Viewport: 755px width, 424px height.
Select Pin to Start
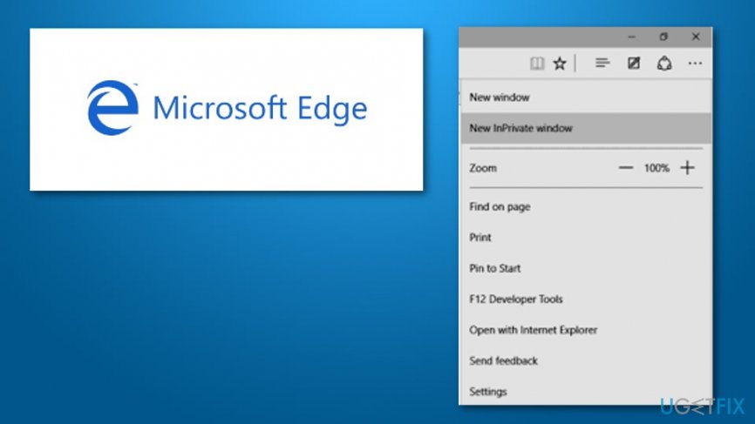click(x=586, y=268)
